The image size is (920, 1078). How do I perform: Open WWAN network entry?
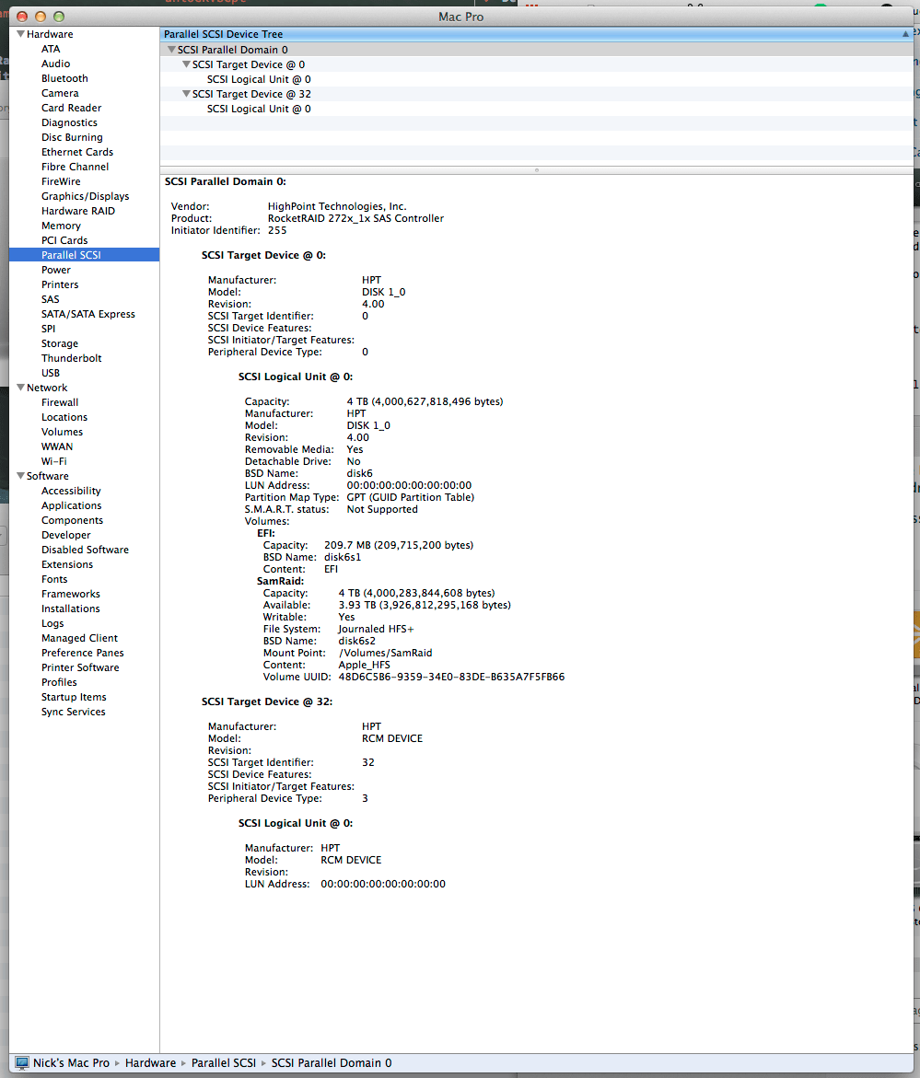pyautogui.click(x=57, y=446)
